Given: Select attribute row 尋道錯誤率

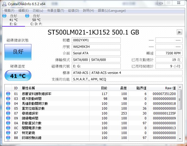Looking at the screenshot, I should point(91,113).
